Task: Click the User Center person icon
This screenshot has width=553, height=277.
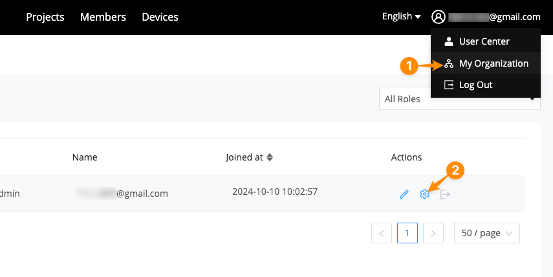Action: pos(449,41)
